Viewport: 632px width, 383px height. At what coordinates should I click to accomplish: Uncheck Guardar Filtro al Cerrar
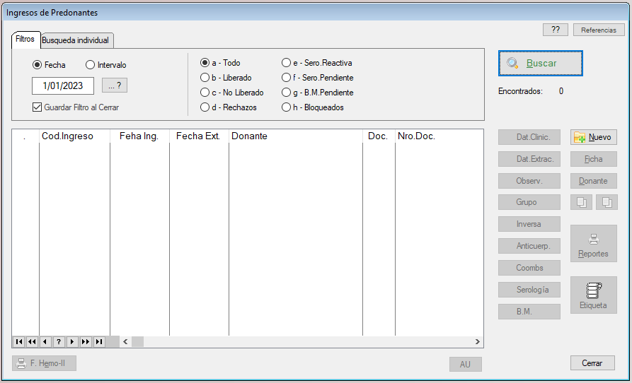click(x=38, y=107)
